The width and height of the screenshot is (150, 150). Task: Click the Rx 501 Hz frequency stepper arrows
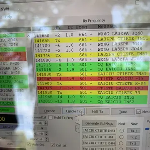coord(46,134)
